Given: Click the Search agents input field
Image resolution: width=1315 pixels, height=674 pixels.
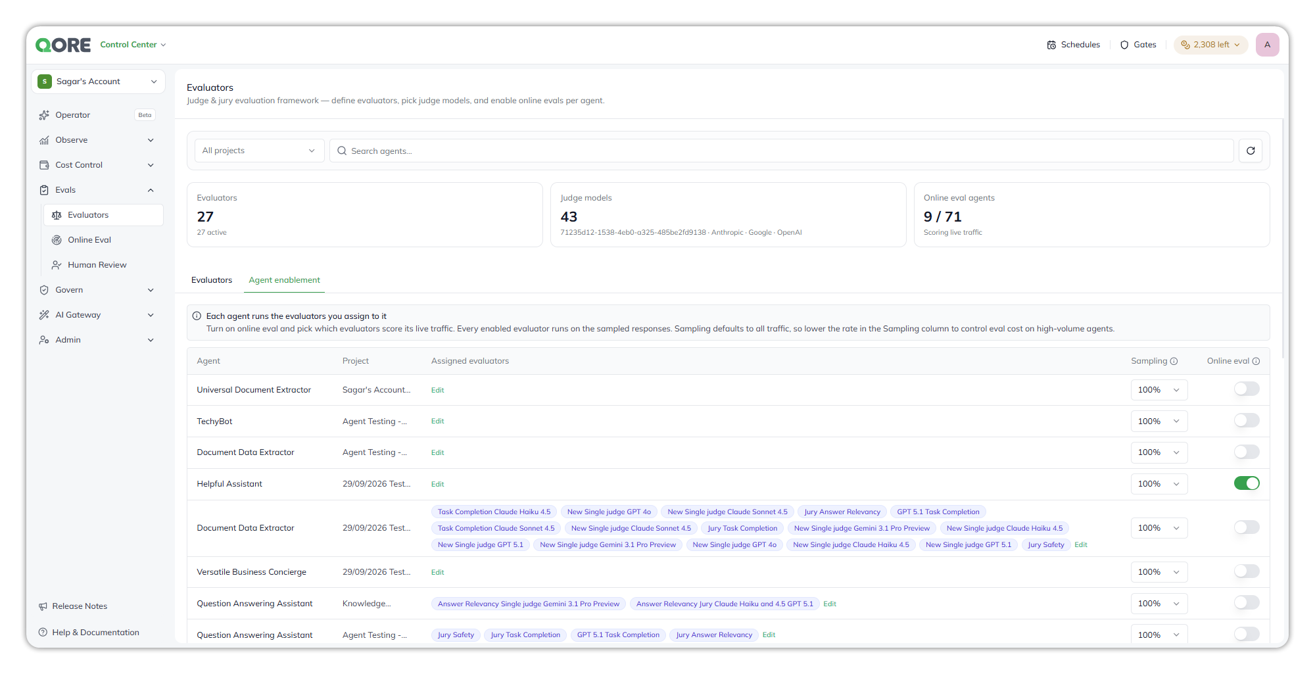Looking at the screenshot, I should (x=781, y=151).
